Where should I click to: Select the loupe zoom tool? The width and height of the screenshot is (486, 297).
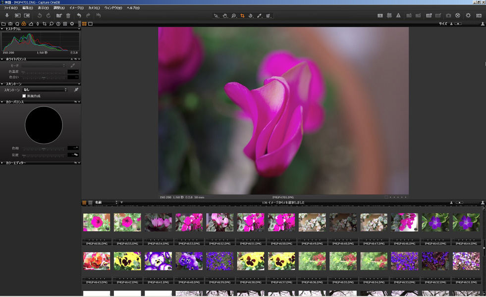[234, 16]
